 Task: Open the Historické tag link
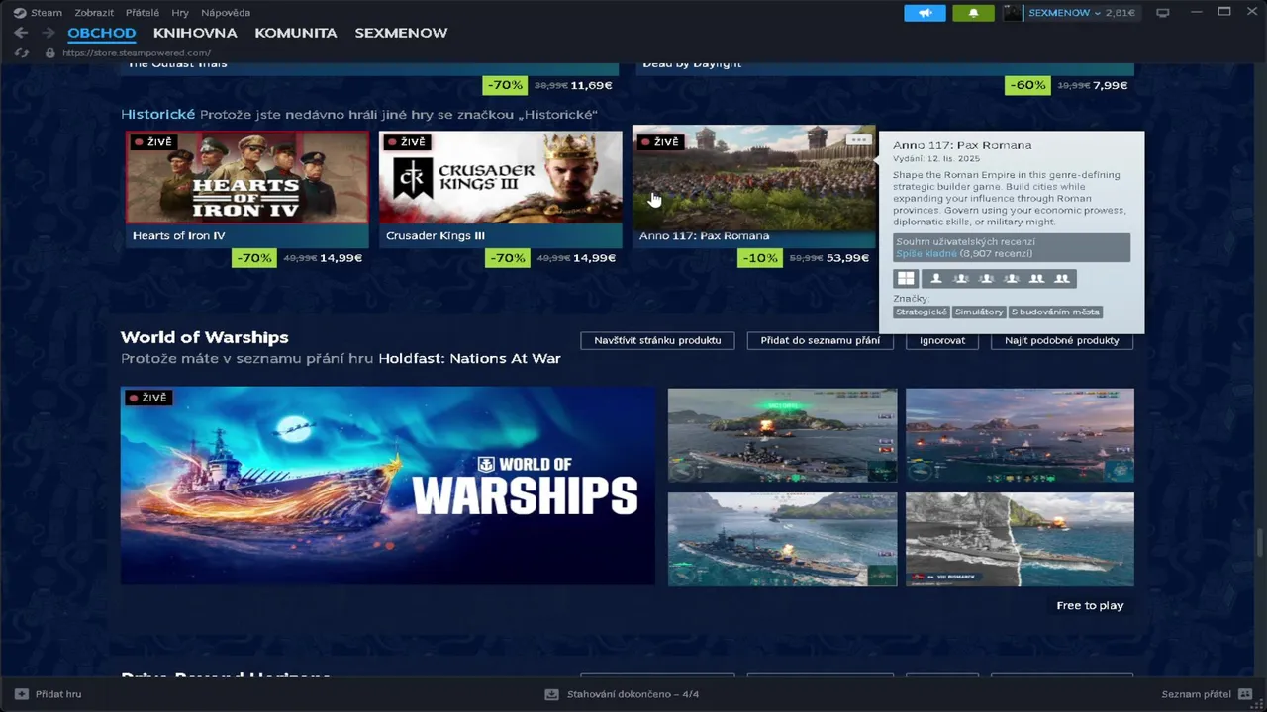(x=158, y=115)
